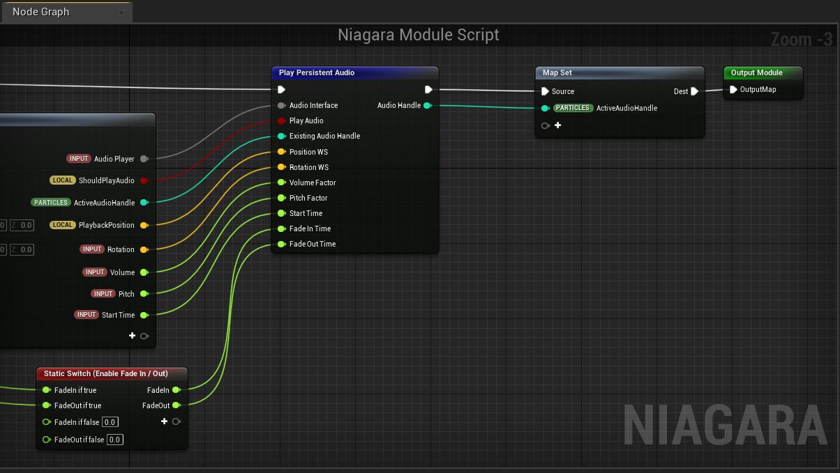Select the ActiveAudioHandle pin on Map Set
Image resolution: width=840 pixels, height=473 pixels.
click(x=546, y=108)
